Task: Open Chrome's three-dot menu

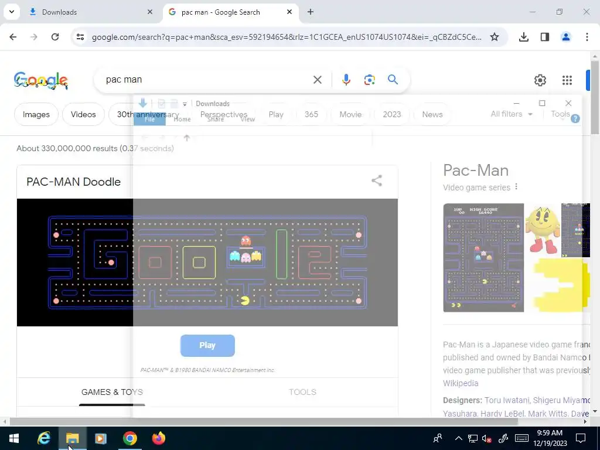Action: pyautogui.click(x=587, y=37)
